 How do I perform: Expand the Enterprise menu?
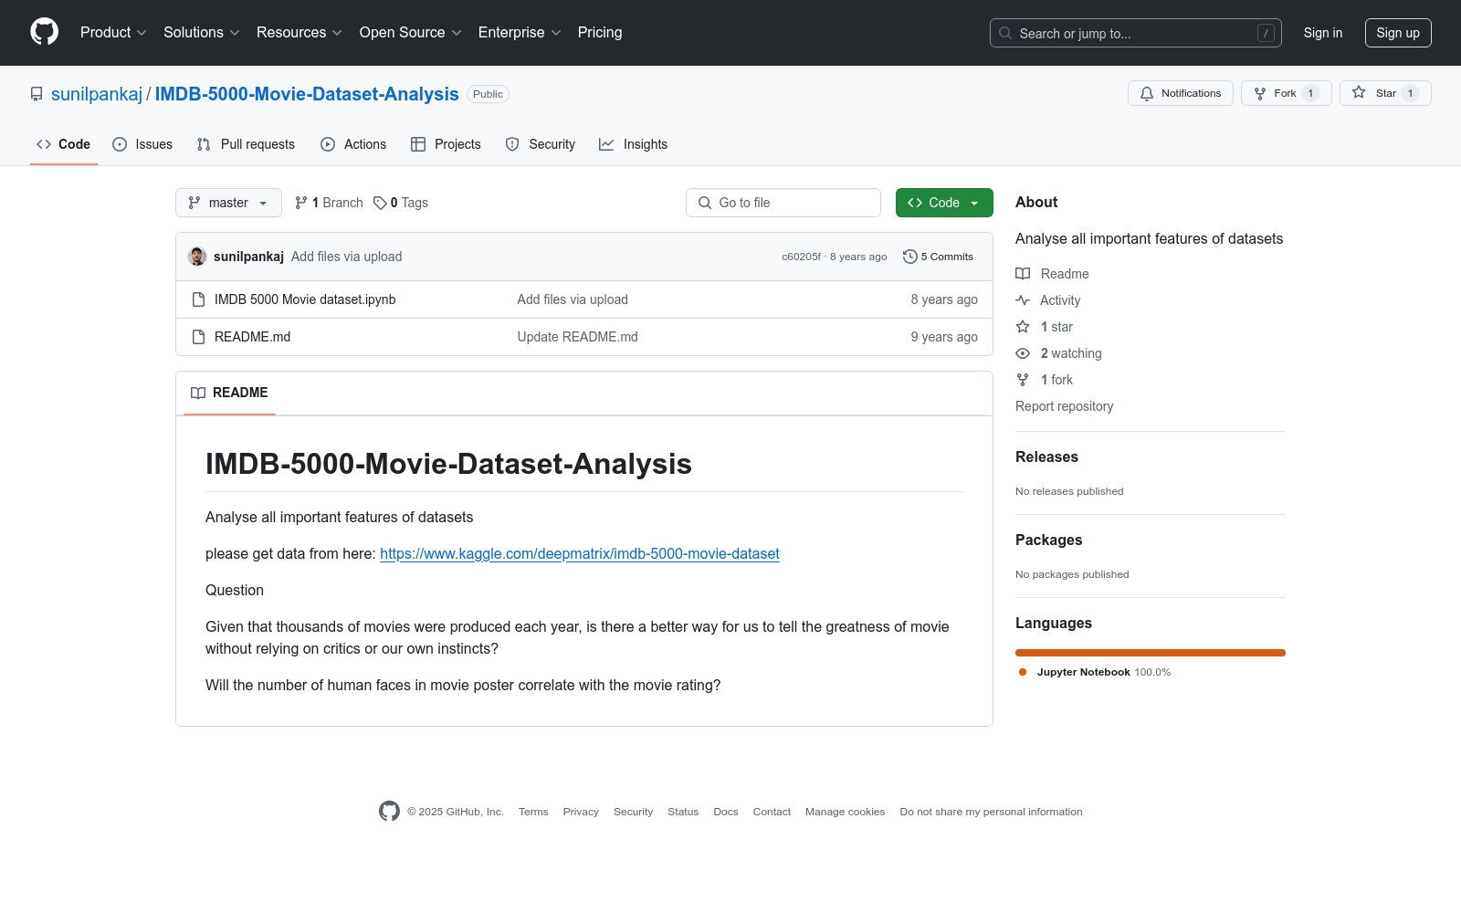click(x=520, y=33)
